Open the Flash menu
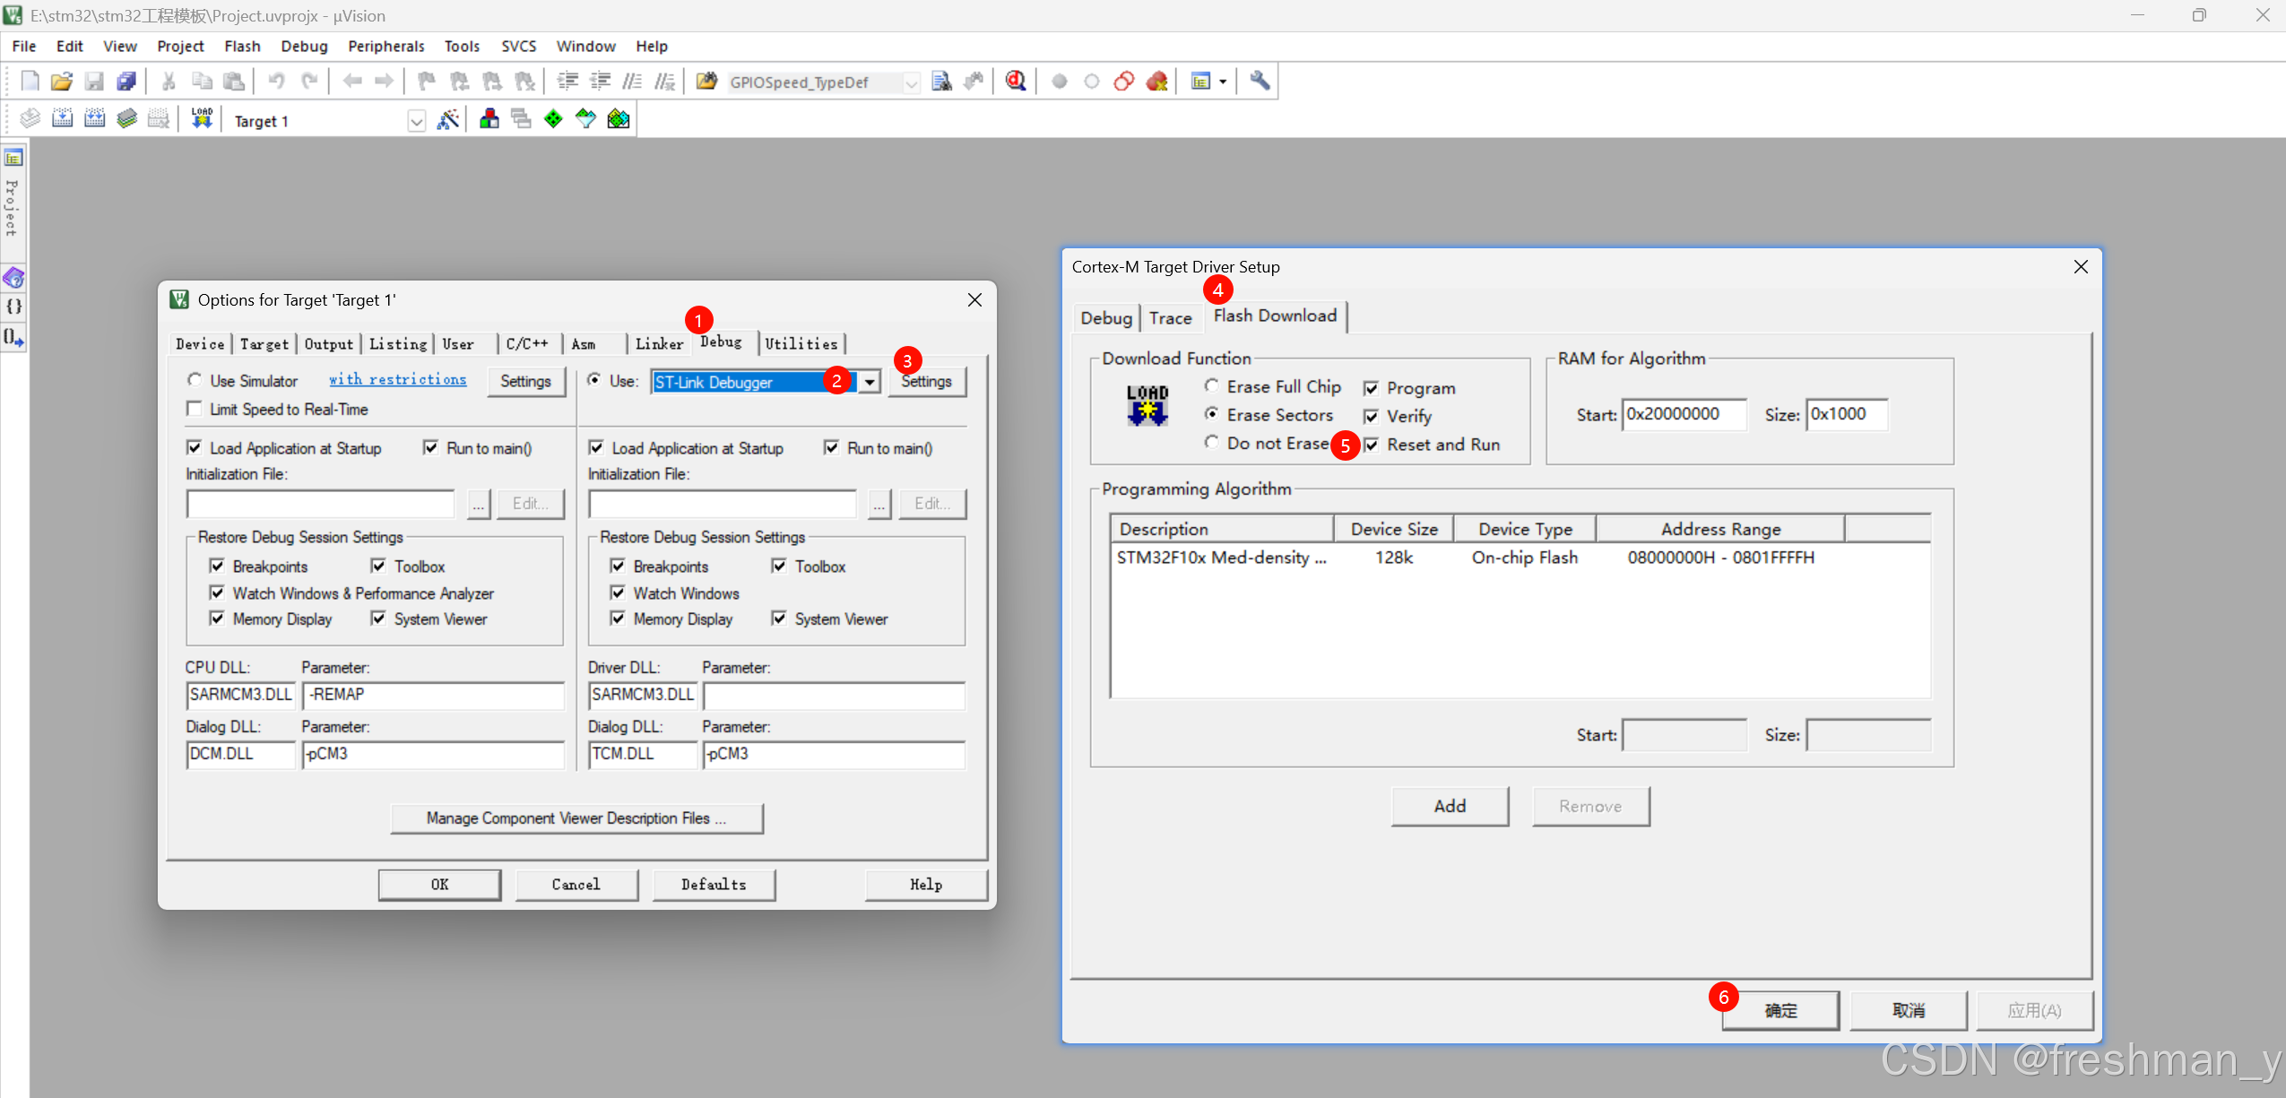 pos(242,46)
